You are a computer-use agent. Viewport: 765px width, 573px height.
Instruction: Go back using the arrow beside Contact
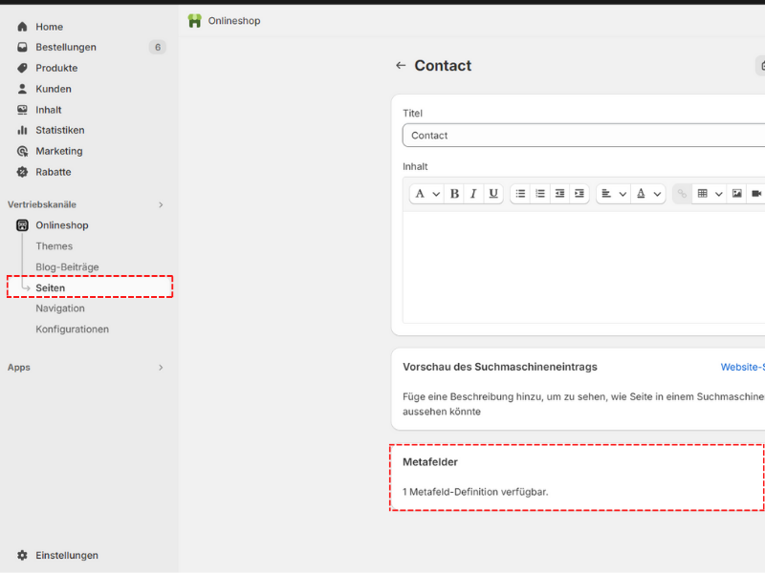click(401, 66)
